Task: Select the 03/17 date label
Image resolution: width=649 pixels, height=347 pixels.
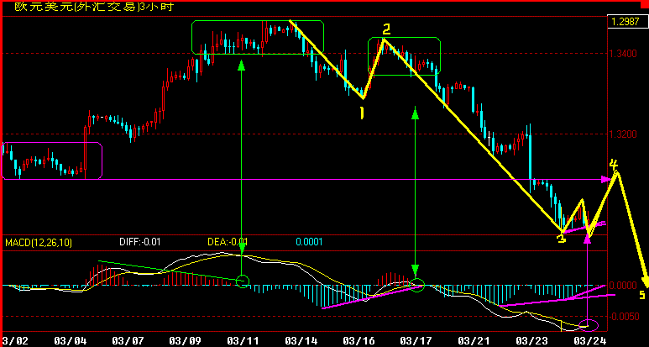Action: [x=416, y=340]
